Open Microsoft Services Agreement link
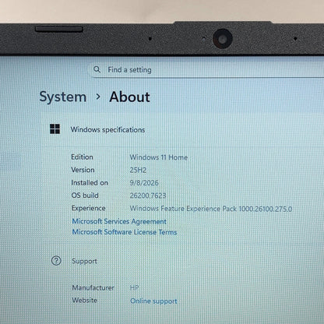 [119, 221]
